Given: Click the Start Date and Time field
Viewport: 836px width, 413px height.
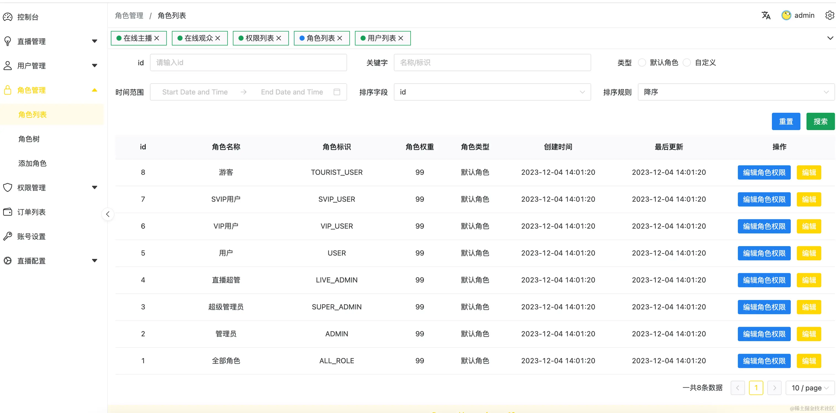Looking at the screenshot, I should (x=195, y=92).
